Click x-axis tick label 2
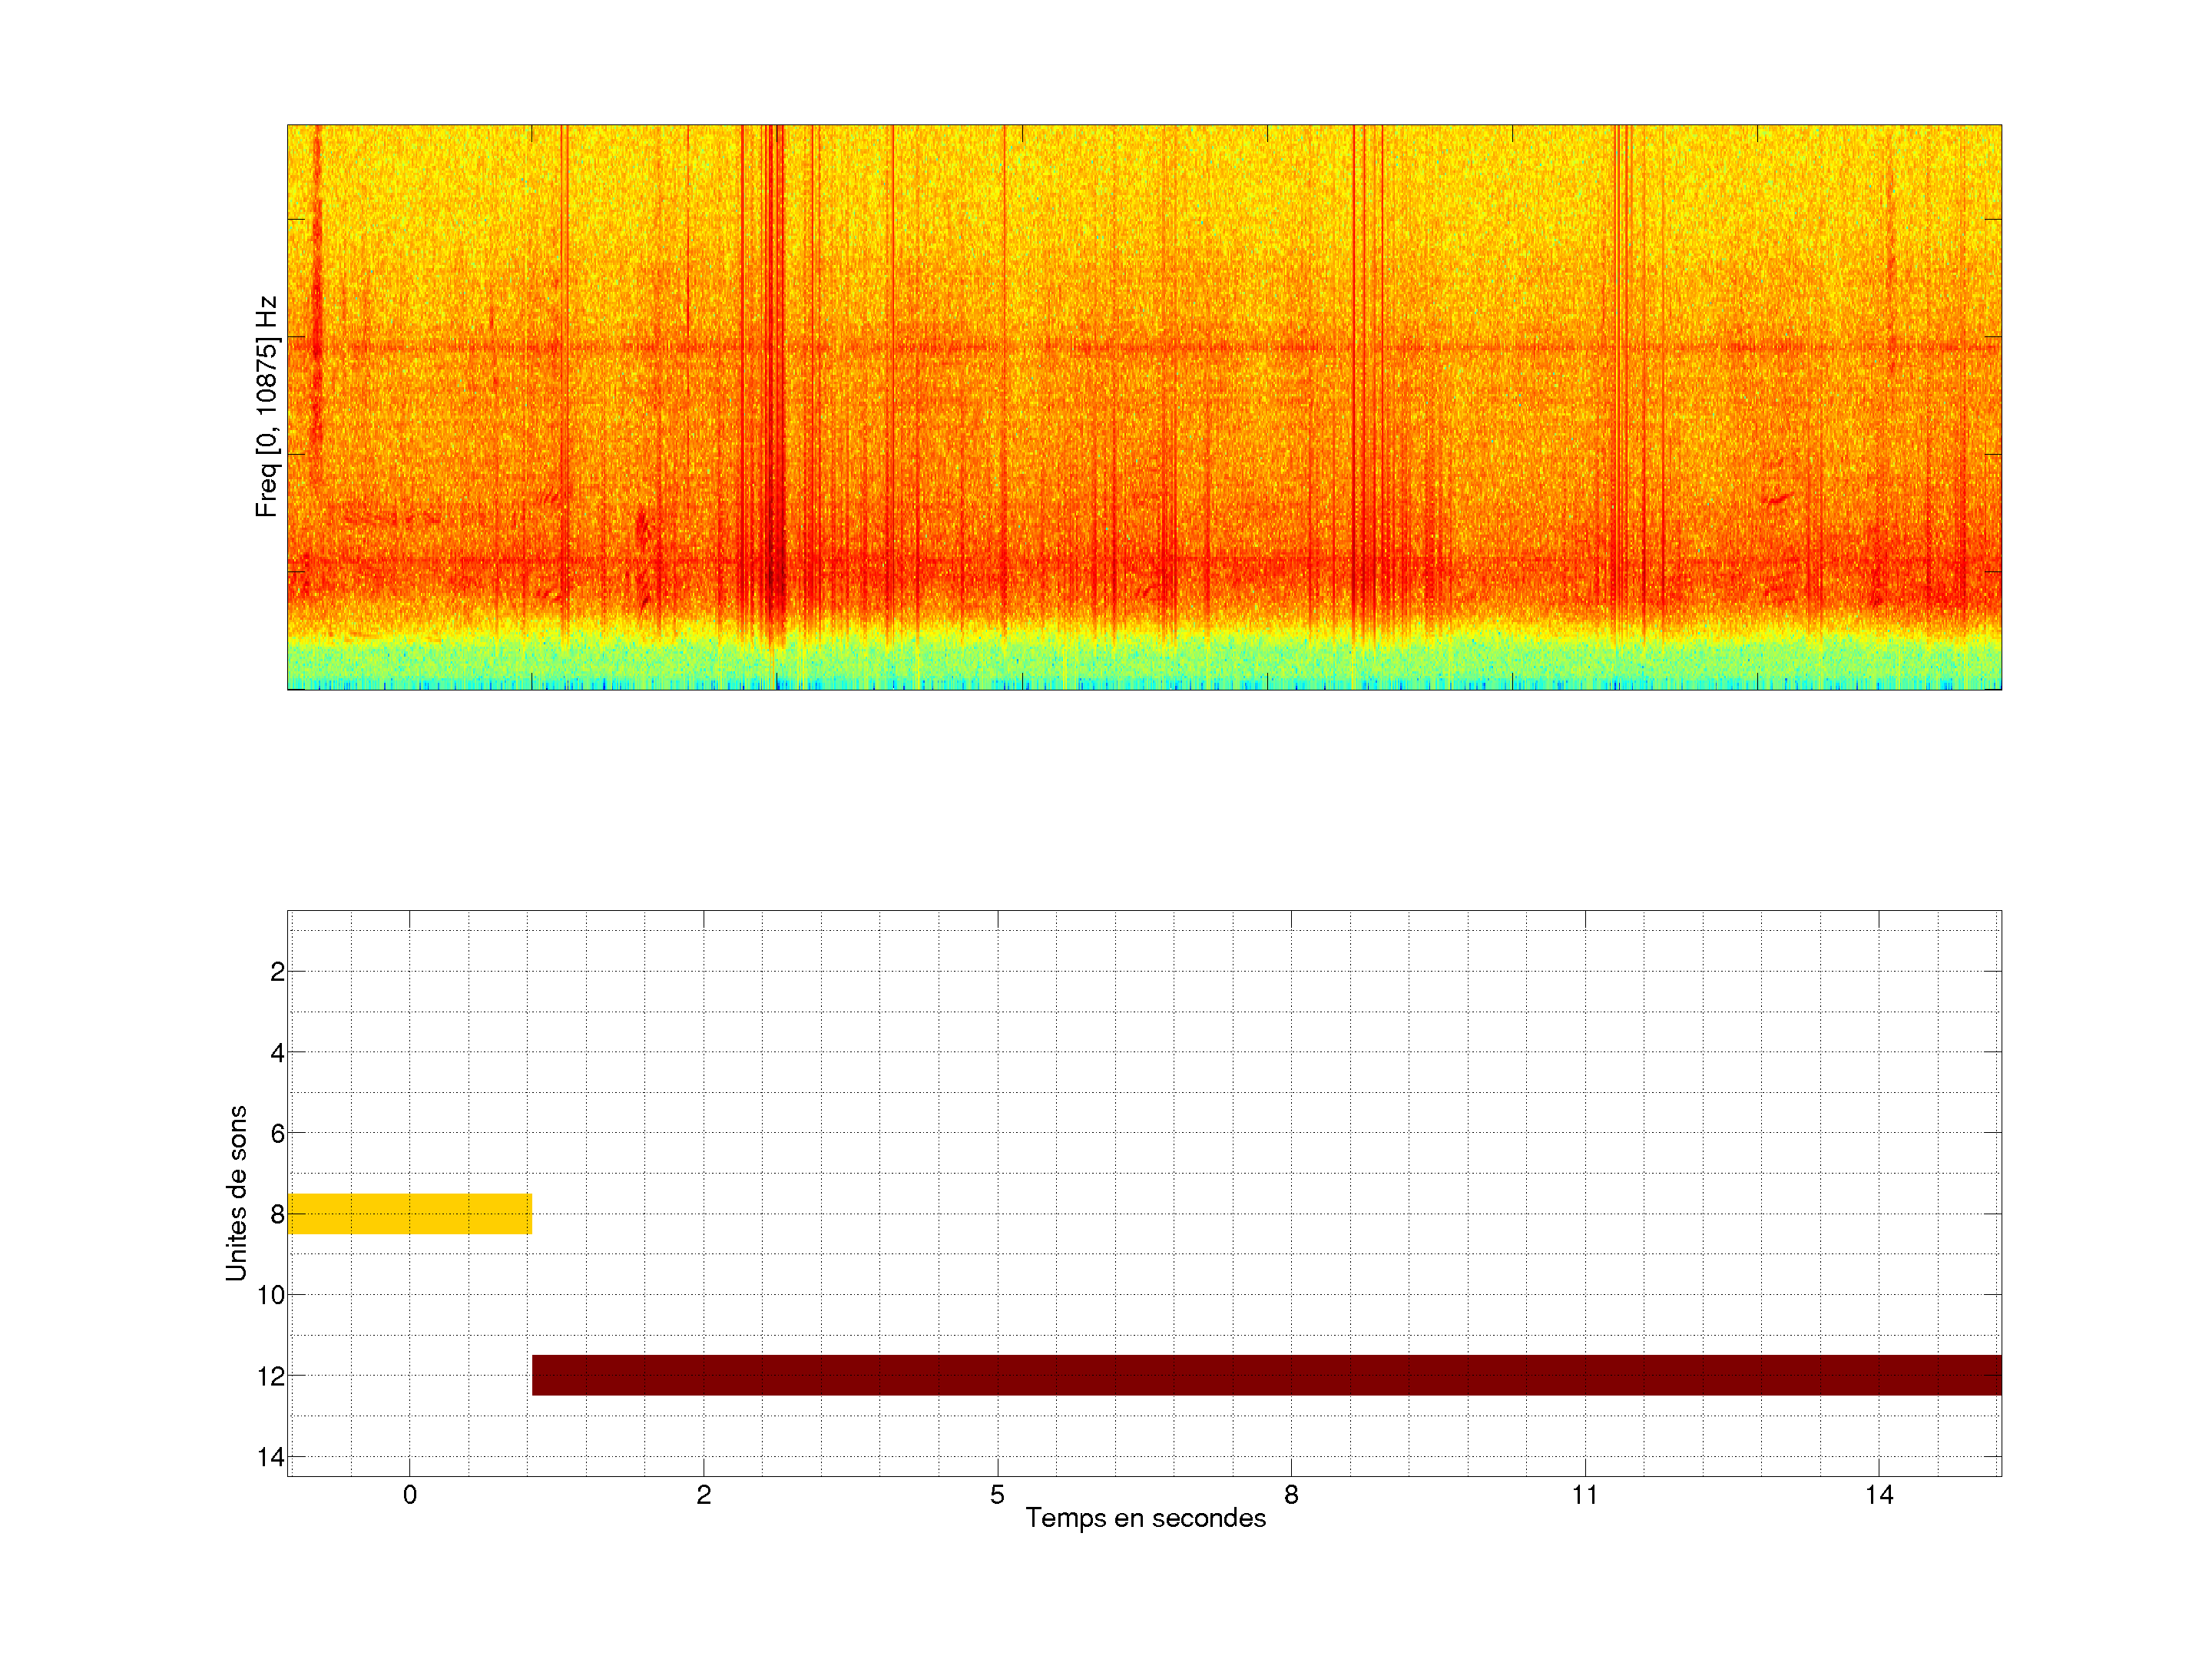Viewport: 2212px width, 1659px height. pyautogui.click(x=703, y=1495)
